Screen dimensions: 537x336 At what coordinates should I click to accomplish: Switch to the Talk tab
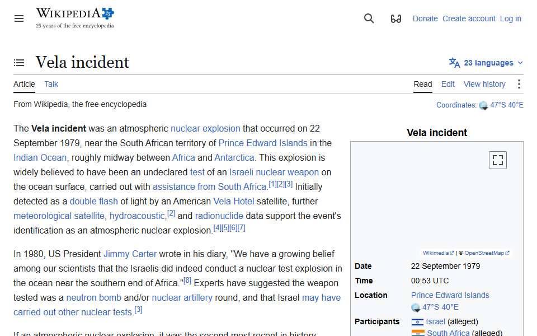point(51,84)
